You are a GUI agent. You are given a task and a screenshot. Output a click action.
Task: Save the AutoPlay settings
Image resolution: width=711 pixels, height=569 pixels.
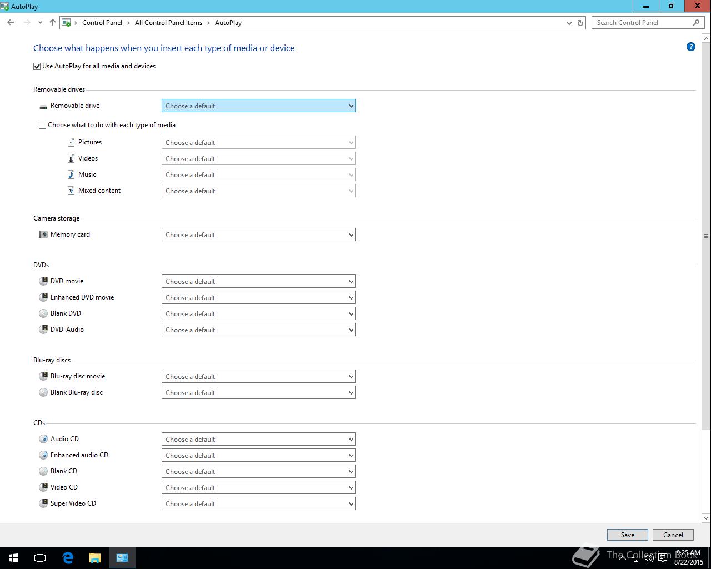point(627,535)
